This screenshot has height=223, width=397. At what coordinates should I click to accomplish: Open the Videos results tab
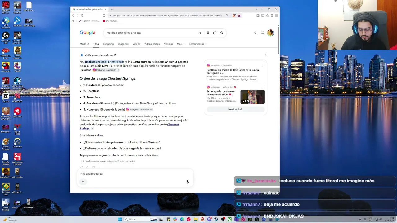136,44
